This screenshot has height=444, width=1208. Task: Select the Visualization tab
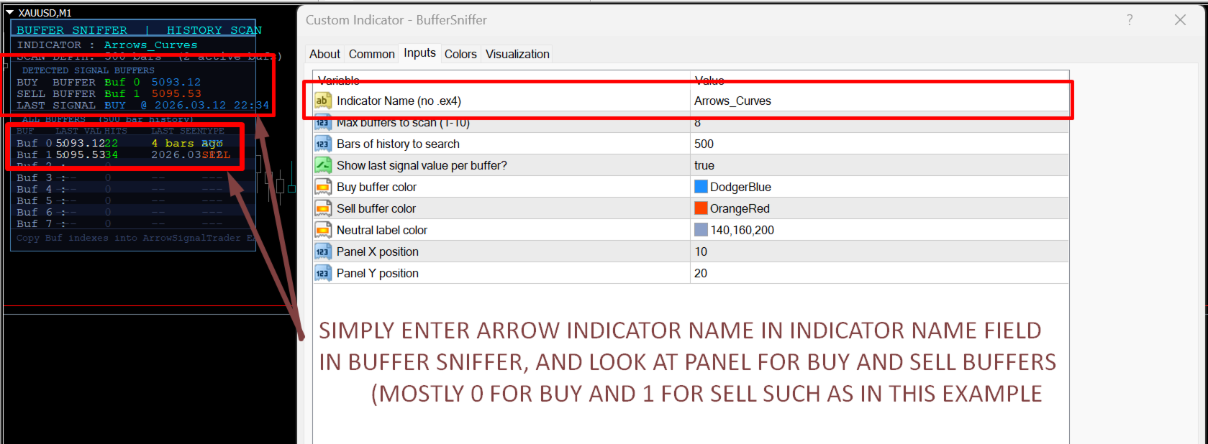pos(517,54)
